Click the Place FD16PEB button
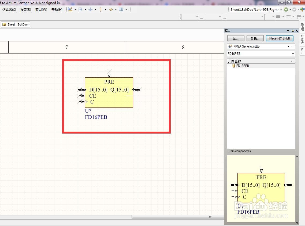This screenshot has height=226, width=305. 280,38
